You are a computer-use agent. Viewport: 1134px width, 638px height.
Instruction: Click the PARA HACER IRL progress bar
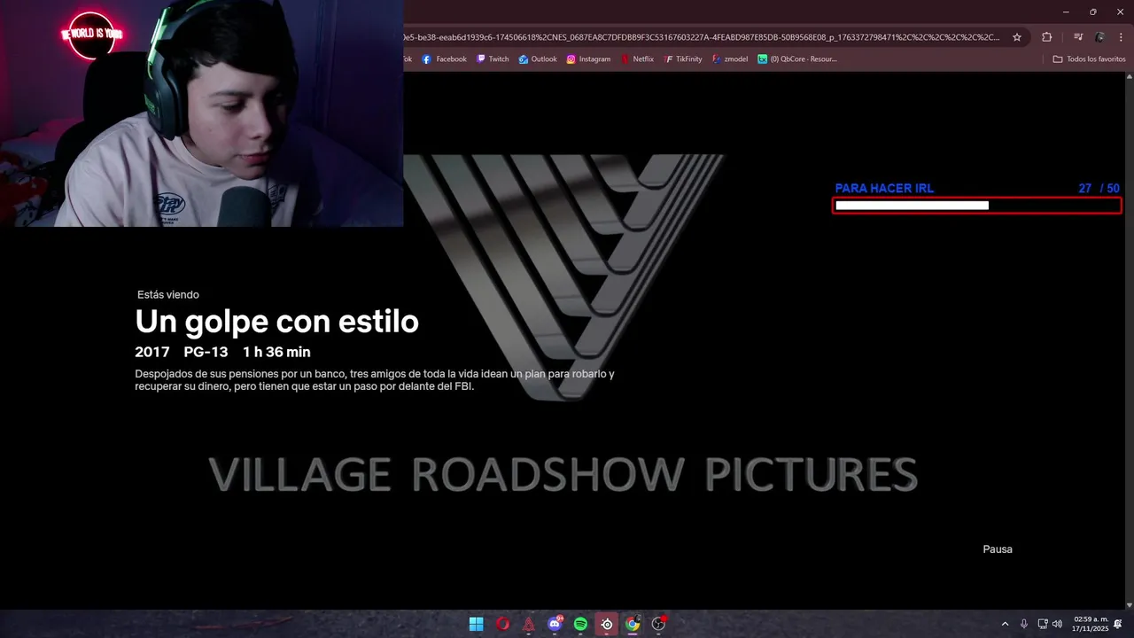pyautogui.click(x=976, y=206)
